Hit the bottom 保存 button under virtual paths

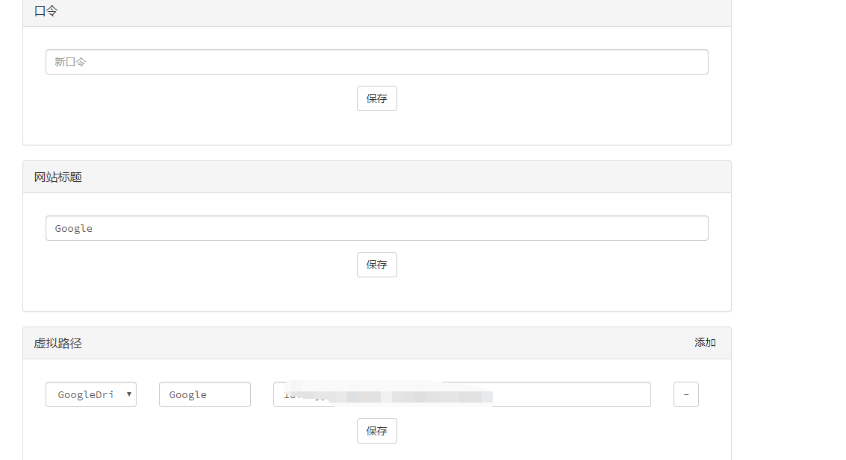coord(376,431)
